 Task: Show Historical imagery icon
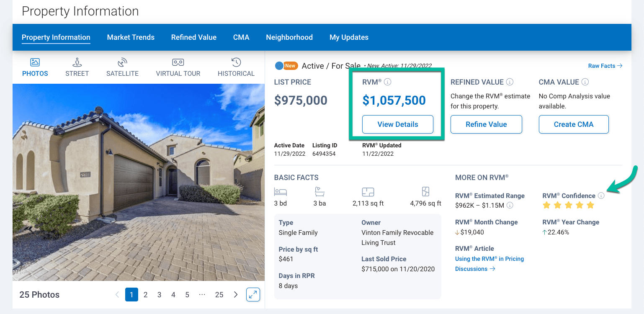click(x=236, y=62)
